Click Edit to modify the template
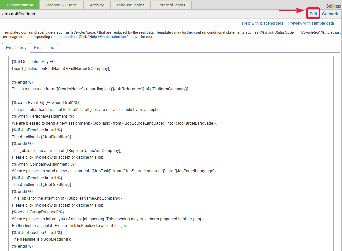 [313, 14]
